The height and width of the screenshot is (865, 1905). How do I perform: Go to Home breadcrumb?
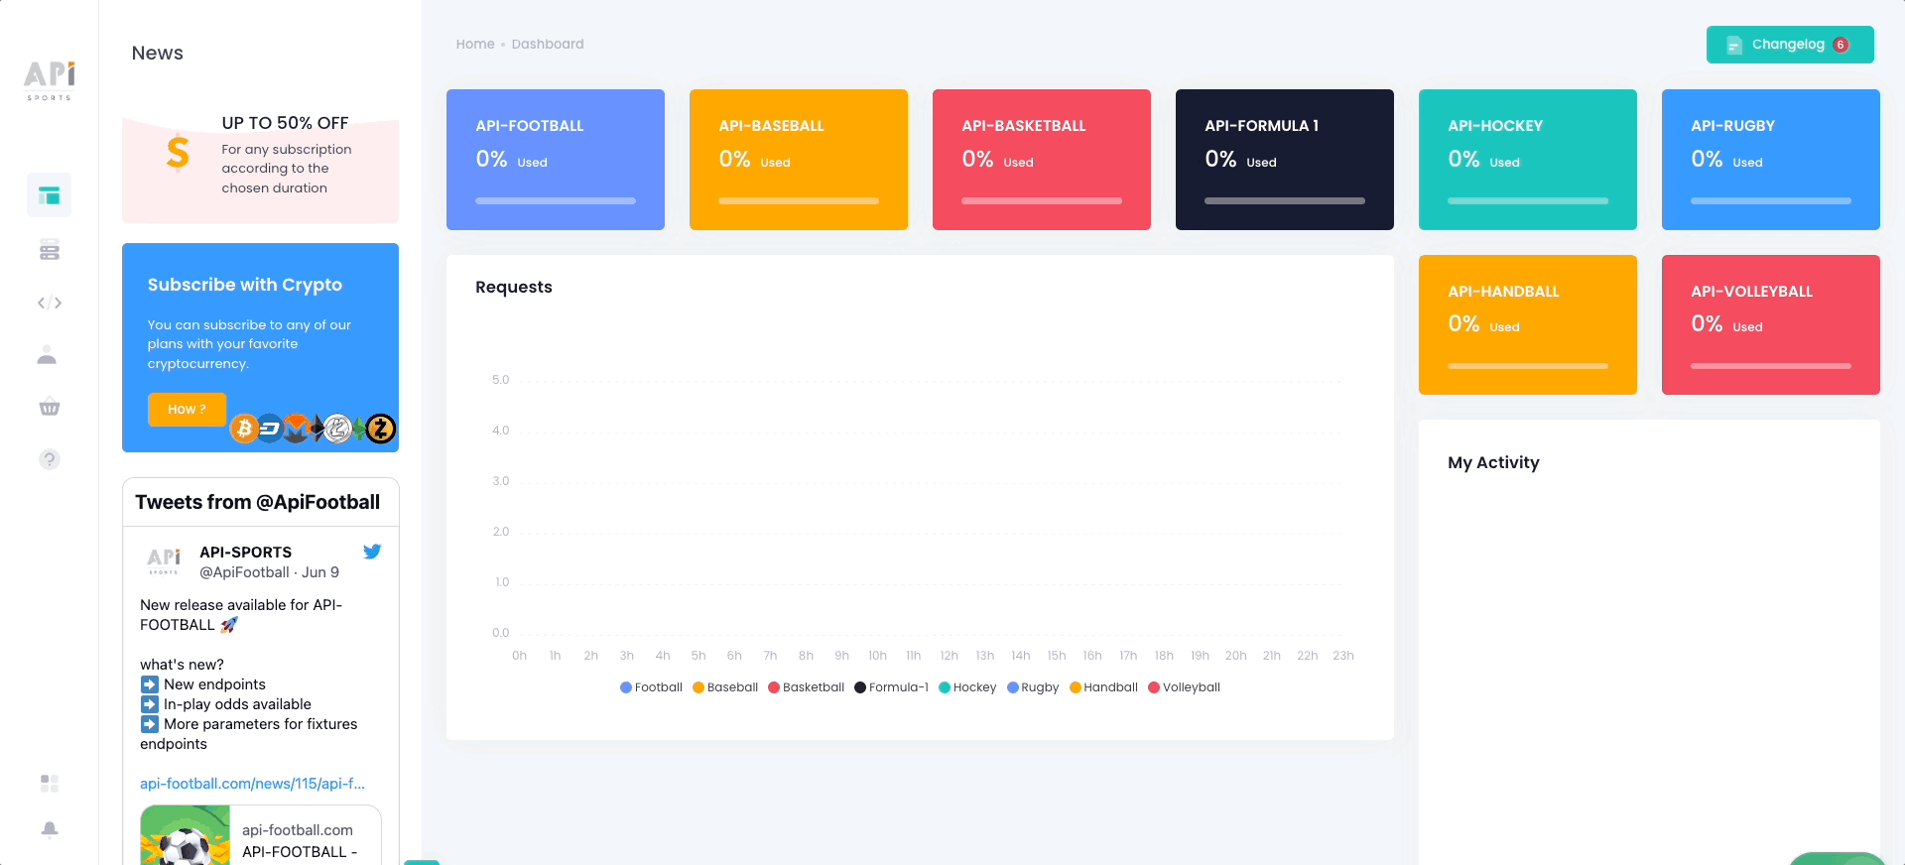click(x=475, y=44)
